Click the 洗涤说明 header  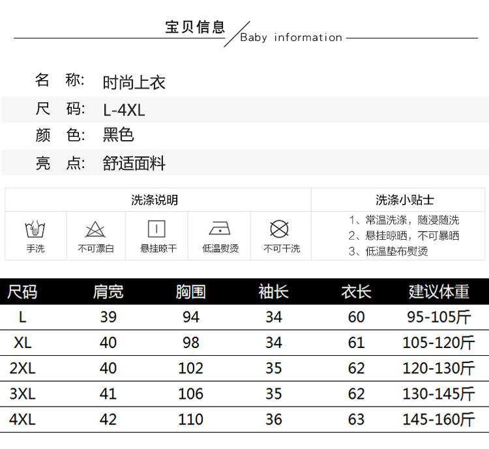tap(155, 200)
